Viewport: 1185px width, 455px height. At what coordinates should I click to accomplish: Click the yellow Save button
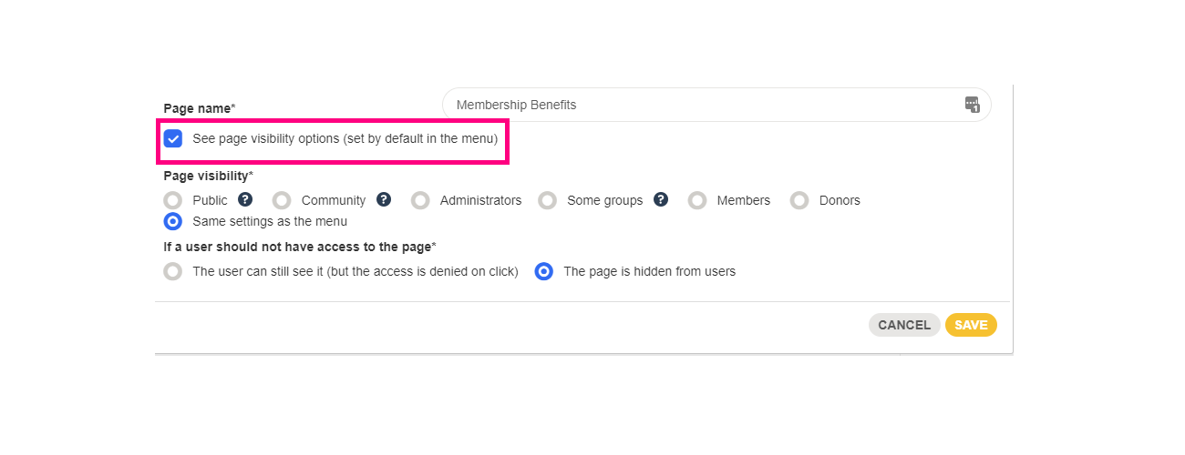click(x=971, y=325)
